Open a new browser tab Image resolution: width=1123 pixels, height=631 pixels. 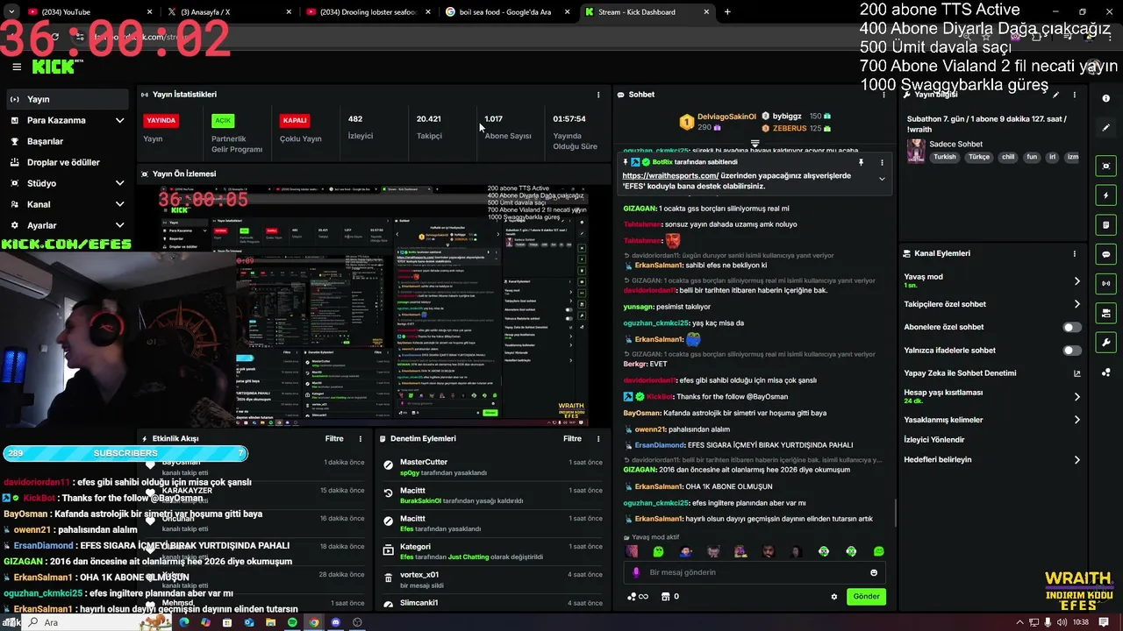click(727, 12)
